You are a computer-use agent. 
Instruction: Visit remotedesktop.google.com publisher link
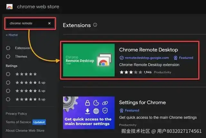coord(147,58)
